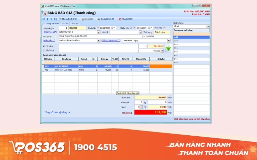The image size is (257, 160).
Task: Click the address field 152/2 Thành Thái
Action: point(100,36)
